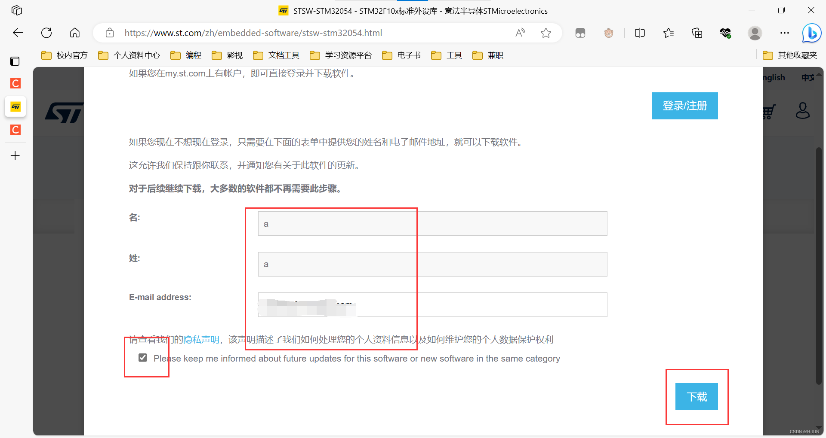
Task: Open the monkey-face extension icon
Action: tap(609, 33)
